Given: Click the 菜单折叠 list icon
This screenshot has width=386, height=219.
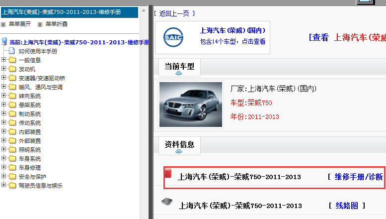Looking at the screenshot, I should 40,24.
